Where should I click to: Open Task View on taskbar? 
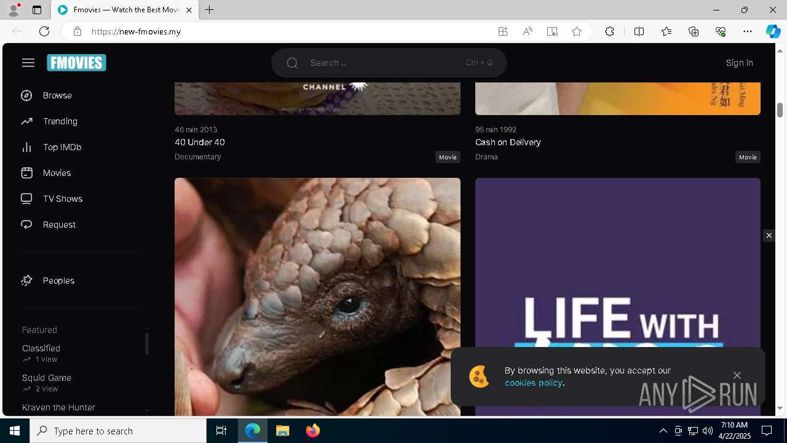pyautogui.click(x=221, y=431)
